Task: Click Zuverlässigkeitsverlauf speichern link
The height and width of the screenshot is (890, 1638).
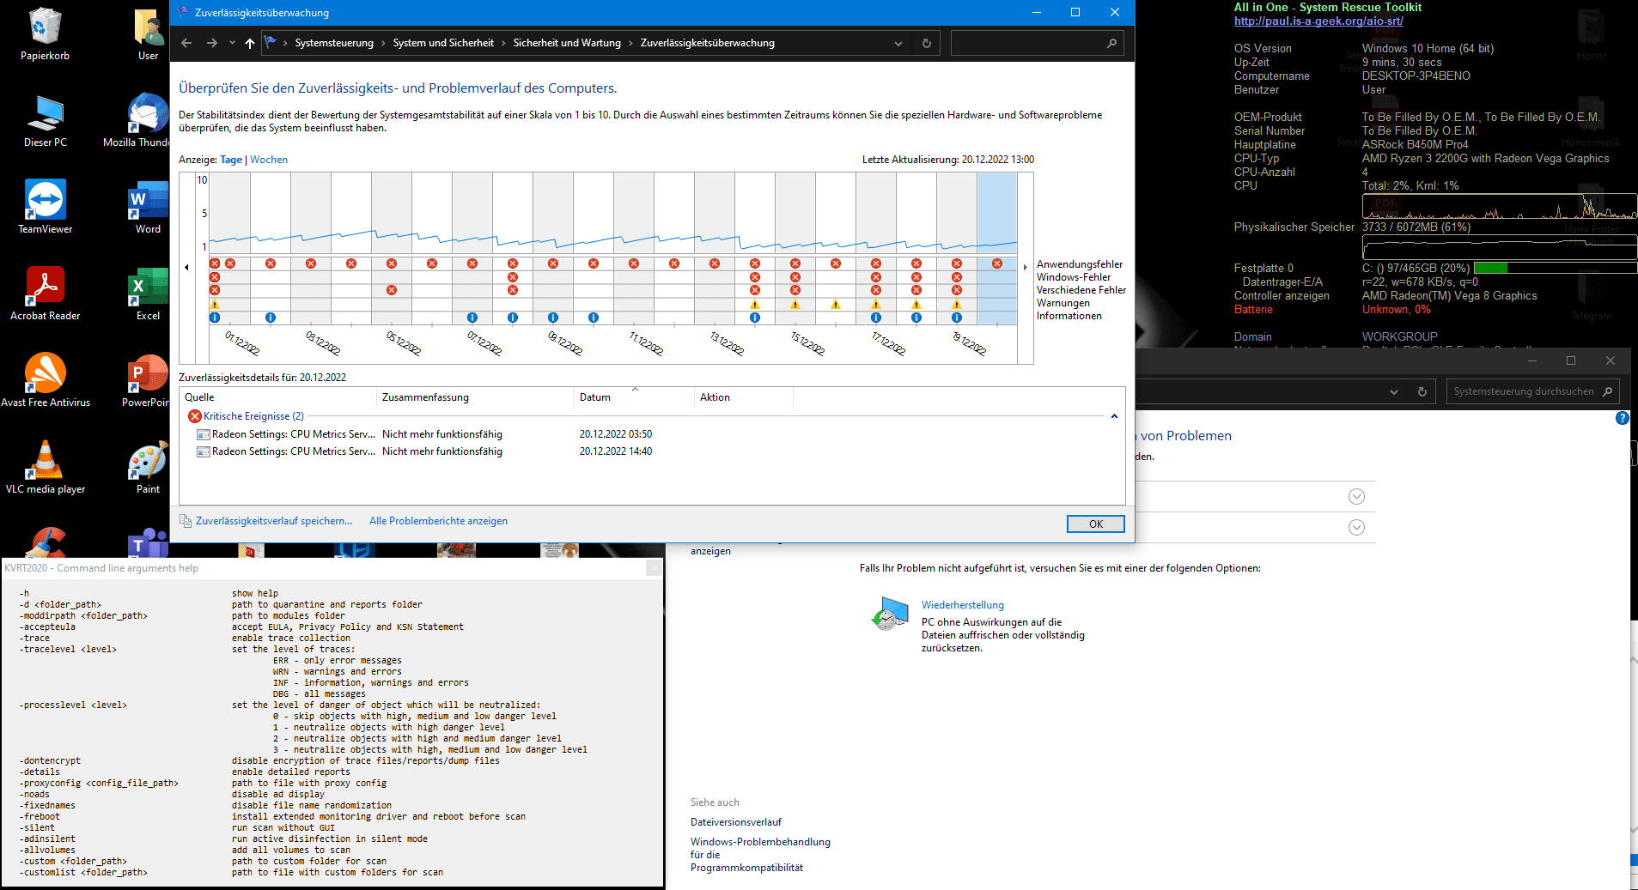Action: coord(274,521)
